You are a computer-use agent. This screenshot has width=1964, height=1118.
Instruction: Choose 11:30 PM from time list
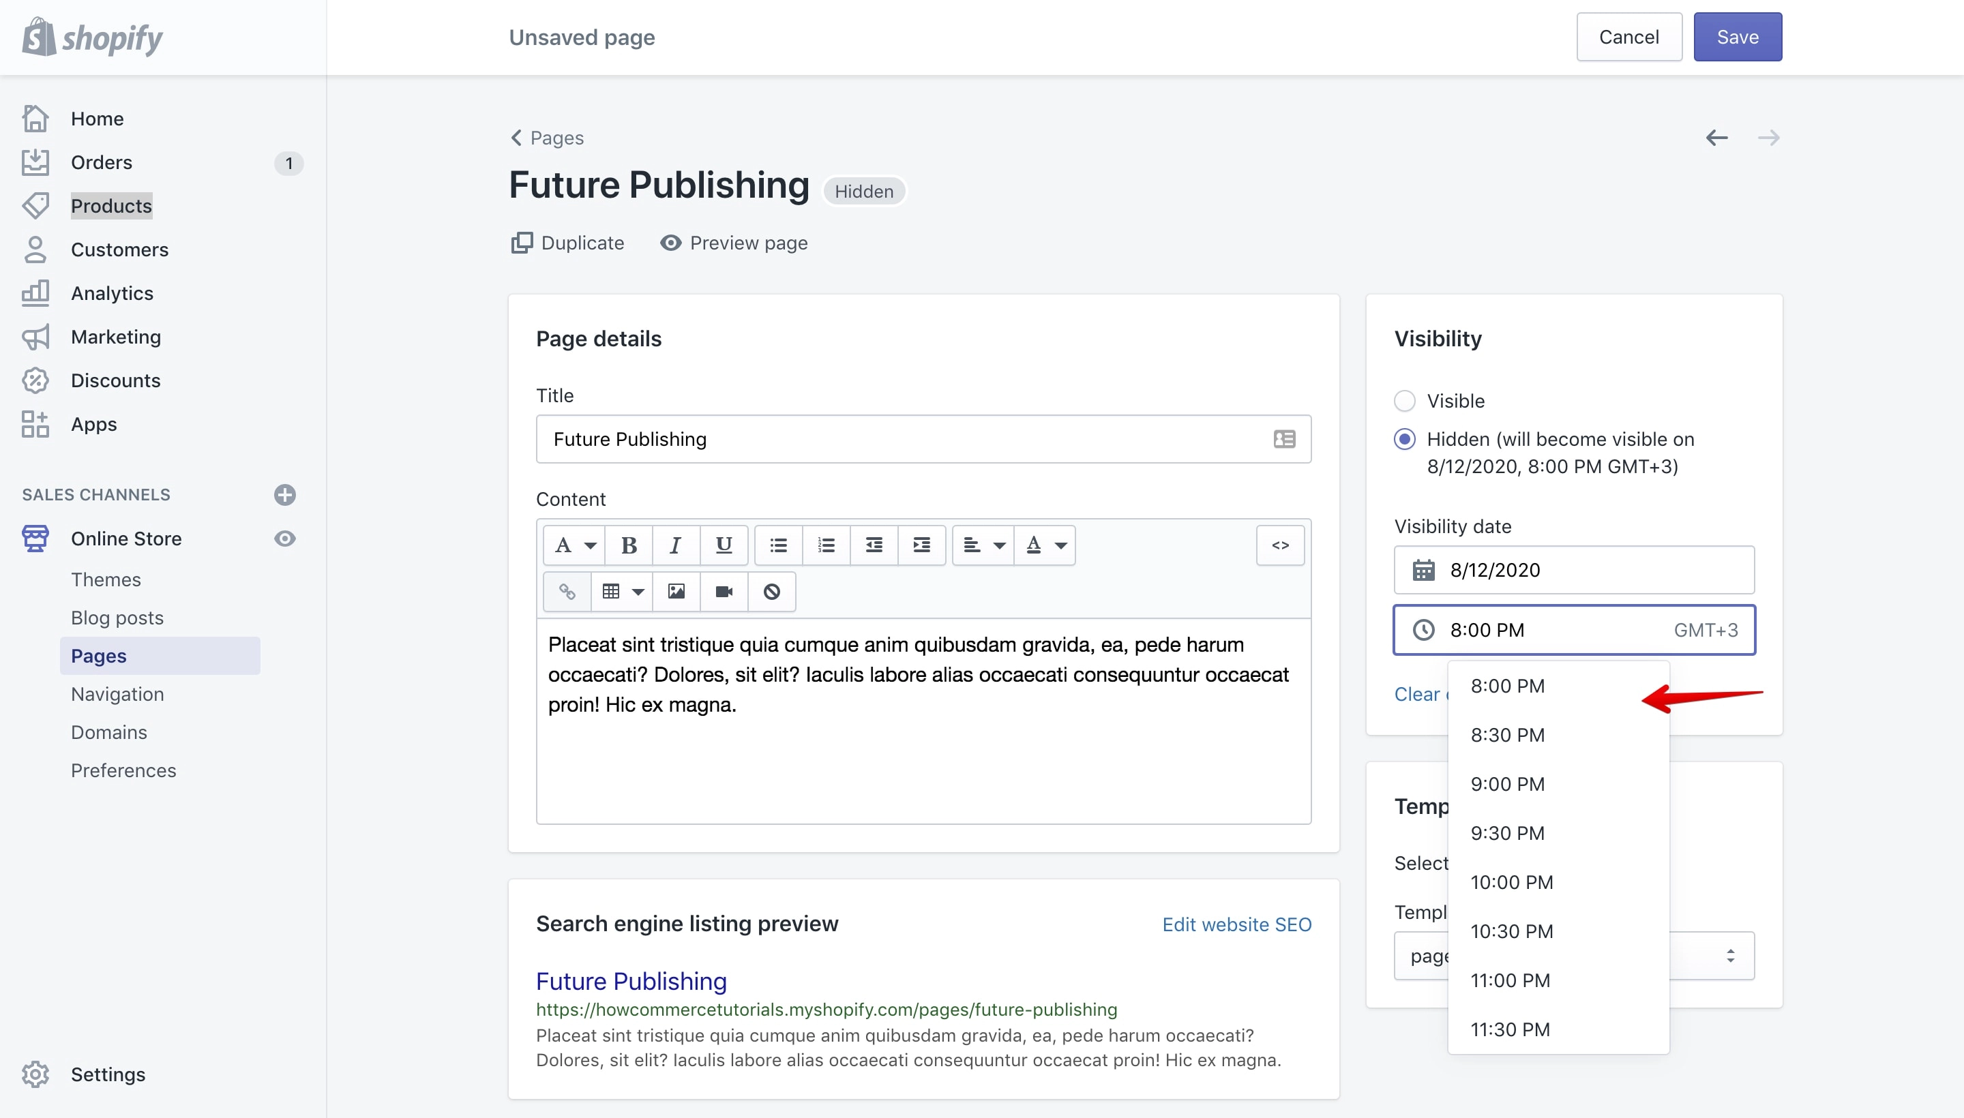click(x=1558, y=1029)
